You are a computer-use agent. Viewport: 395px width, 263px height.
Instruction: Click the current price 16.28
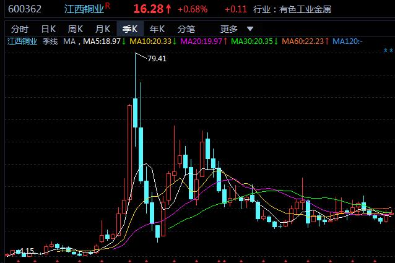149,9
